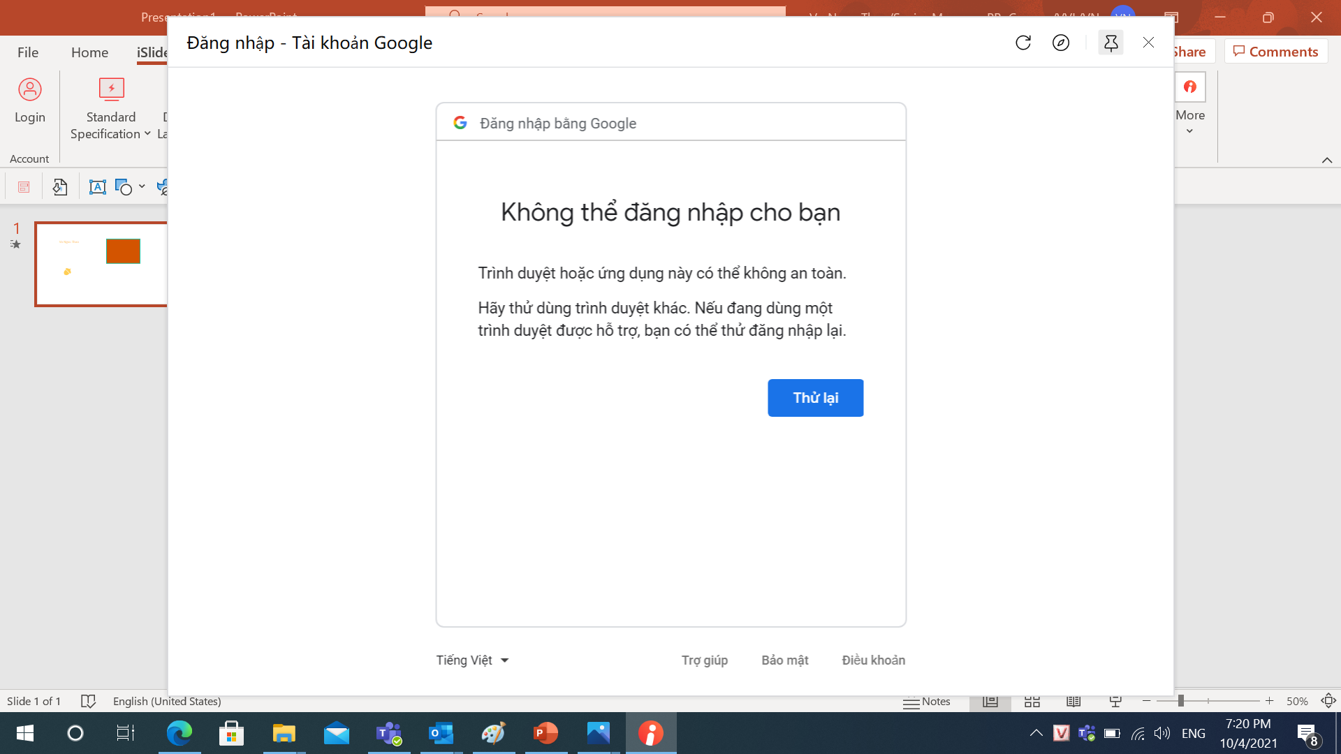Click the iSlide info icon above More
Screen dimensions: 1341x754
click(1190, 87)
